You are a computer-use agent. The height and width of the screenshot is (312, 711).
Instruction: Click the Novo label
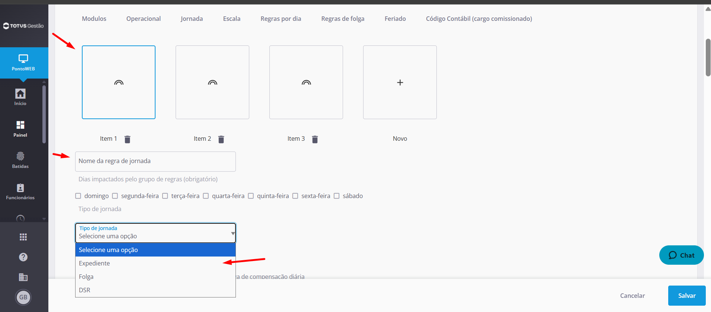click(x=400, y=139)
